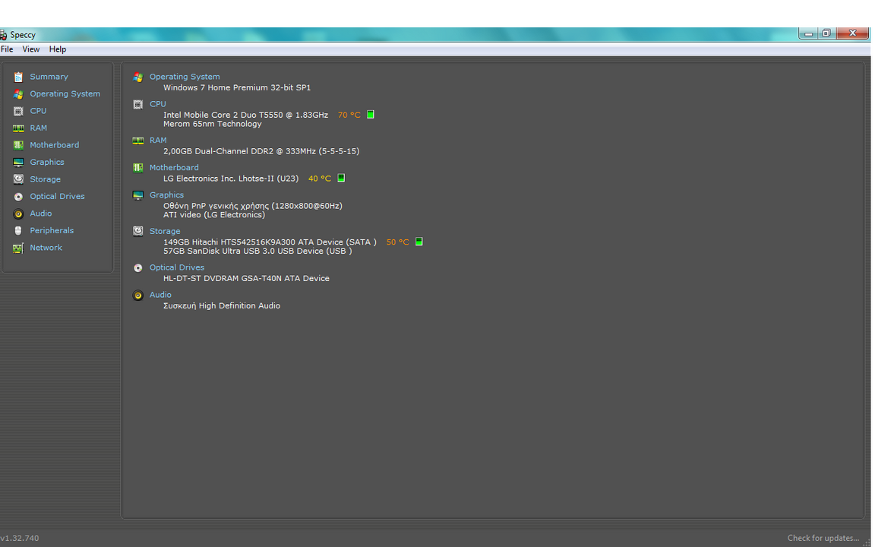The image size is (875, 547).
Task: Go to Operating System section in sidebar
Action: coord(65,93)
